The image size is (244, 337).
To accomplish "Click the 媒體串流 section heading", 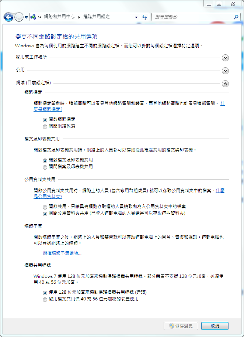I will tap(33, 226).
